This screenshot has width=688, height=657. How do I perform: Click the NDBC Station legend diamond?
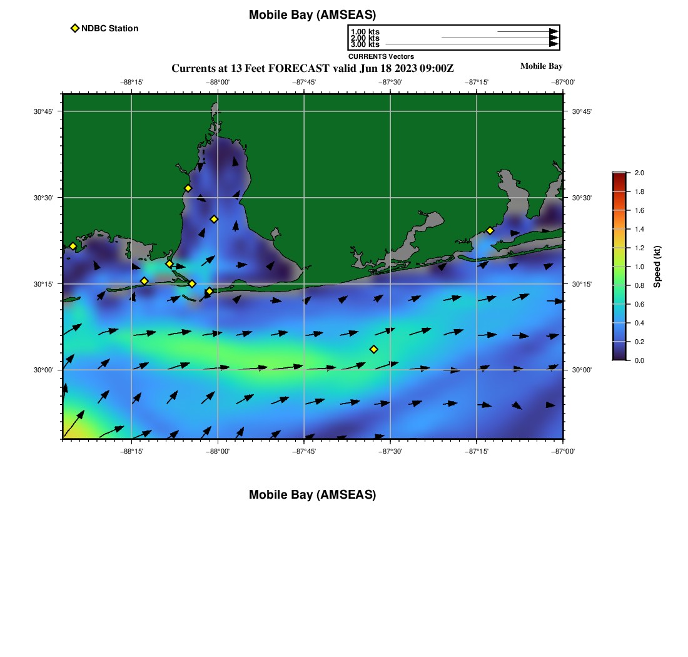pos(75,28)
